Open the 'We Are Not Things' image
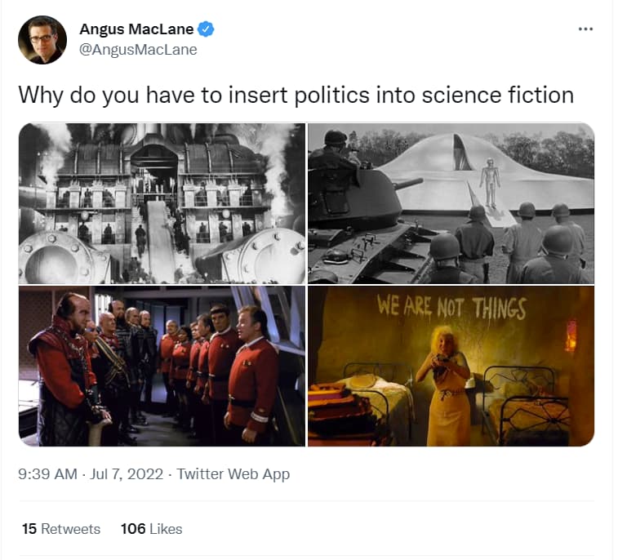Screen dimensions: 618x560 click(451, 366)
